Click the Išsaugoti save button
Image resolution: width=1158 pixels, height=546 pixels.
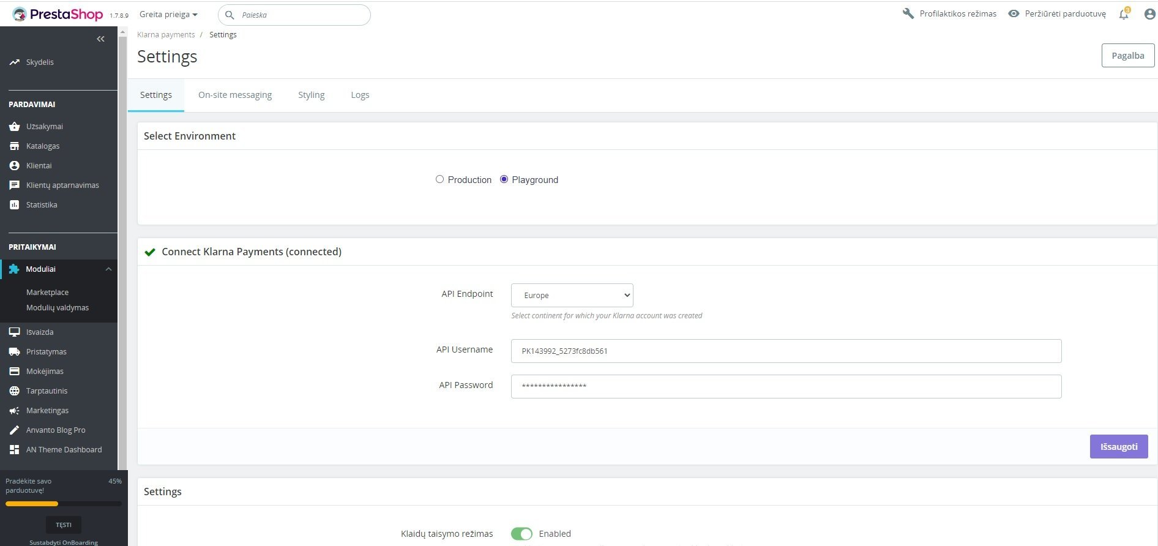click(1119, 447)
